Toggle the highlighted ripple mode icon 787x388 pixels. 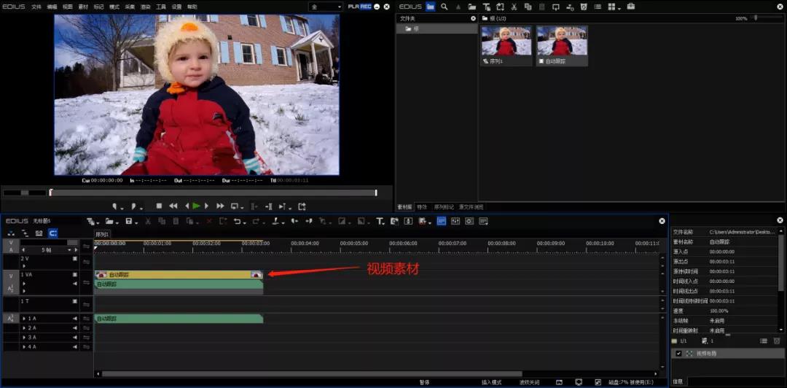tap(52, 233)
